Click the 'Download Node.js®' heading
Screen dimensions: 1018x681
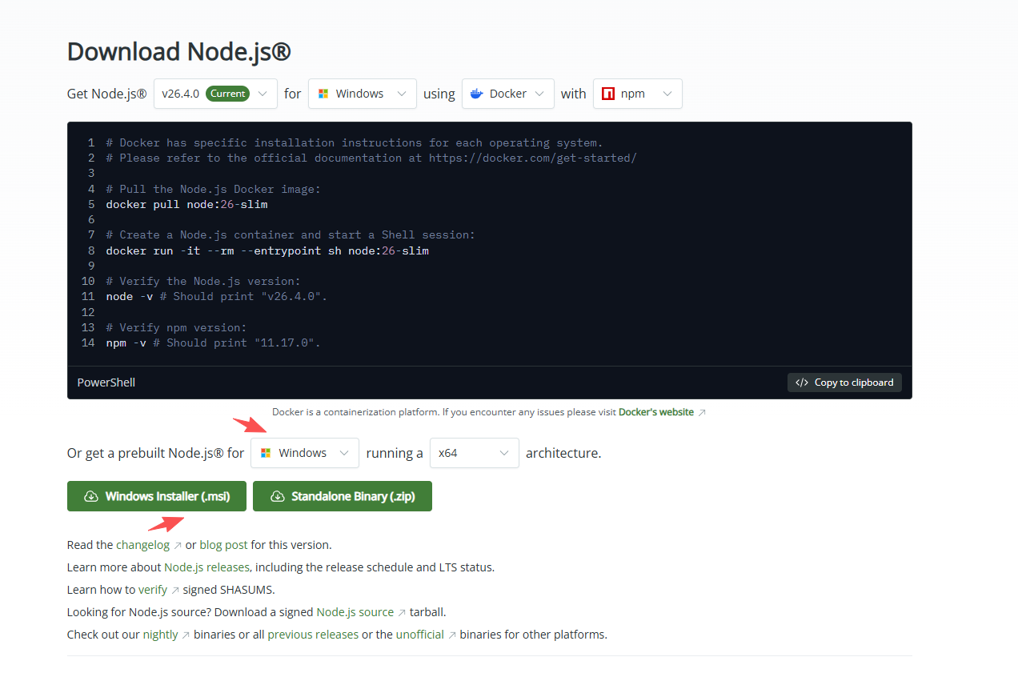(x=179, y=51)
